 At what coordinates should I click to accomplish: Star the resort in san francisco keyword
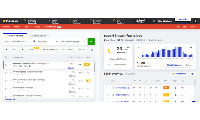(11, 65)
